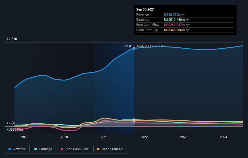Toggle the Earnings legend button
Viewport: 248px width, 158px height.
(43, 149)
